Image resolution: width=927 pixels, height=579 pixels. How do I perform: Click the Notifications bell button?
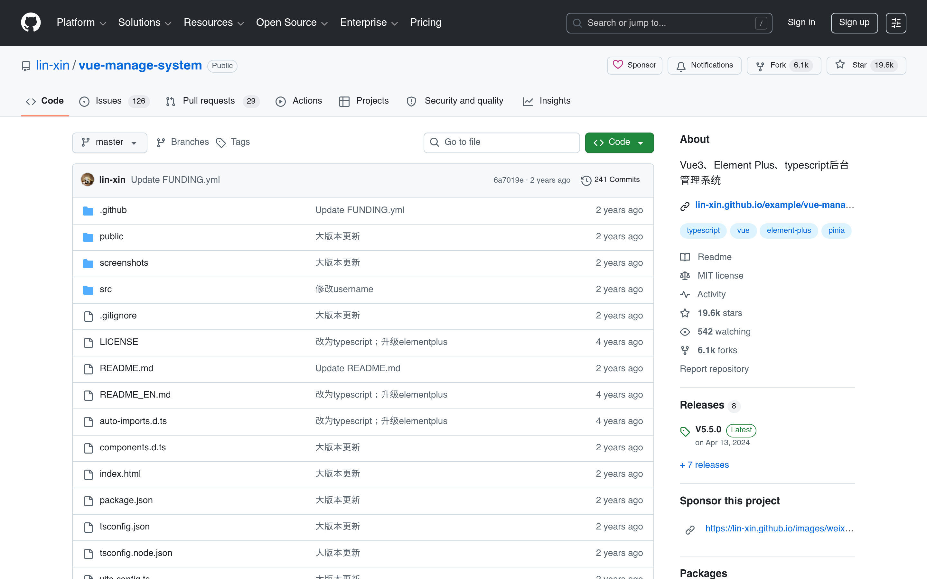click(704, 66)
